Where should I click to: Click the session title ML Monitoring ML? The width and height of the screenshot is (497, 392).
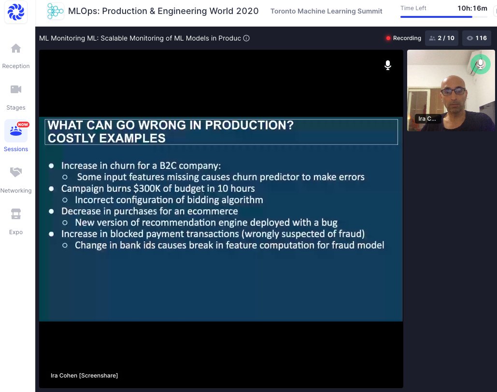click(140, 38)
